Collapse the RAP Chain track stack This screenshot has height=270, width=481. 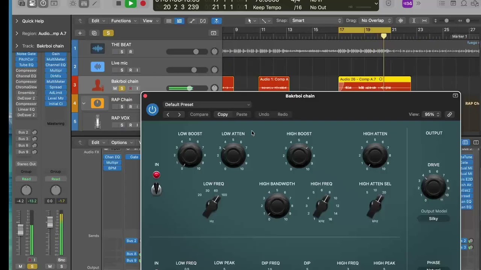click(x=83, y=103)
